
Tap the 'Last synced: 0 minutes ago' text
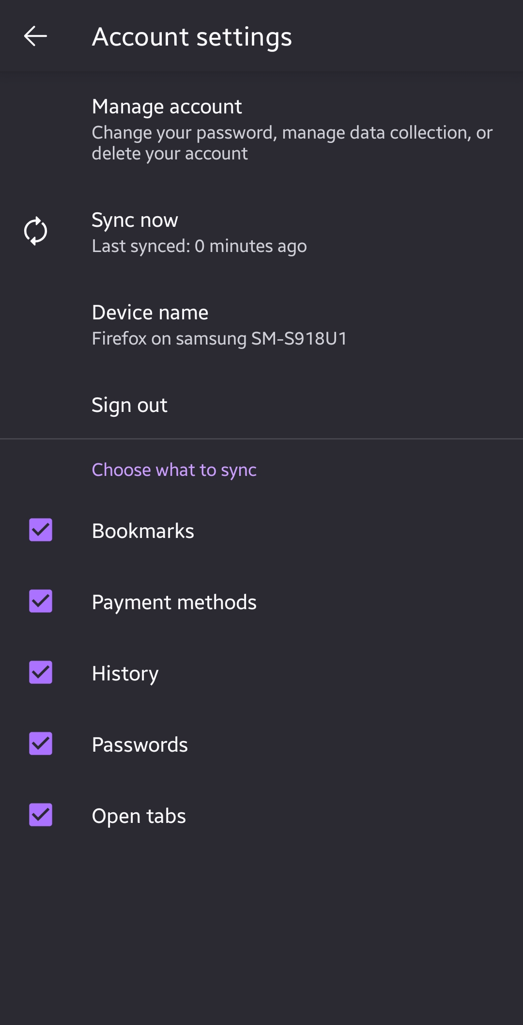199,246
